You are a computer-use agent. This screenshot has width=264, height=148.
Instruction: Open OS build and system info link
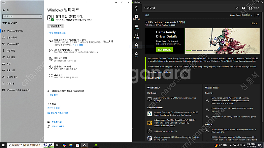tap(57, 113)
